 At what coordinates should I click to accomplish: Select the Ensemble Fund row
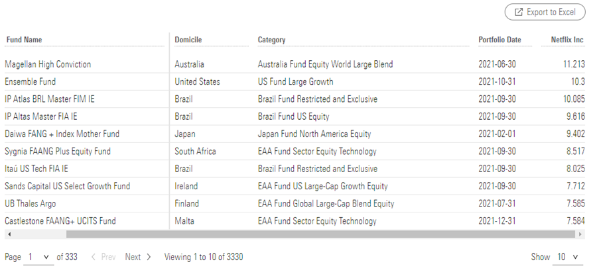31,82
